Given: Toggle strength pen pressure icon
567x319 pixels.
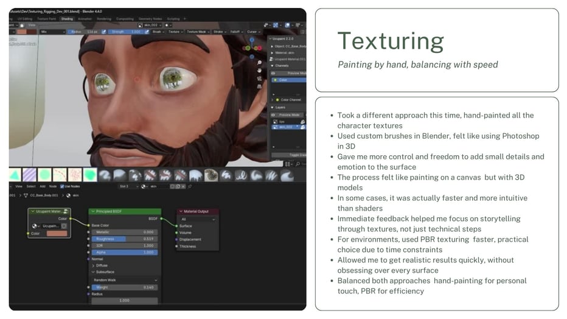Looking at the screenshot, I should (147, 32).
